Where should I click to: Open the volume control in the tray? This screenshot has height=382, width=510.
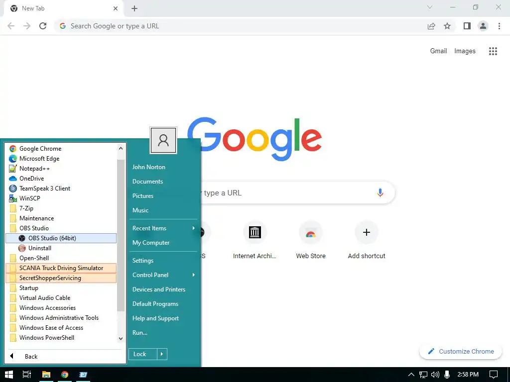click(x=435, y=375)
